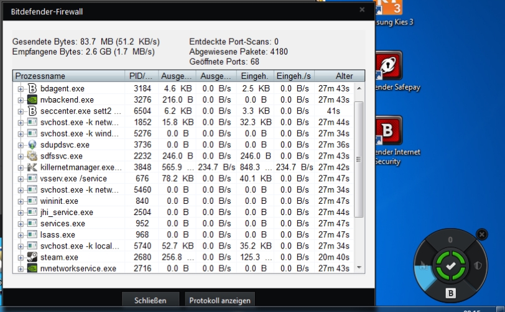The image size is (505, 312).
Task: Click the flame firewall segment on the widget
Action: pos(423,266)
